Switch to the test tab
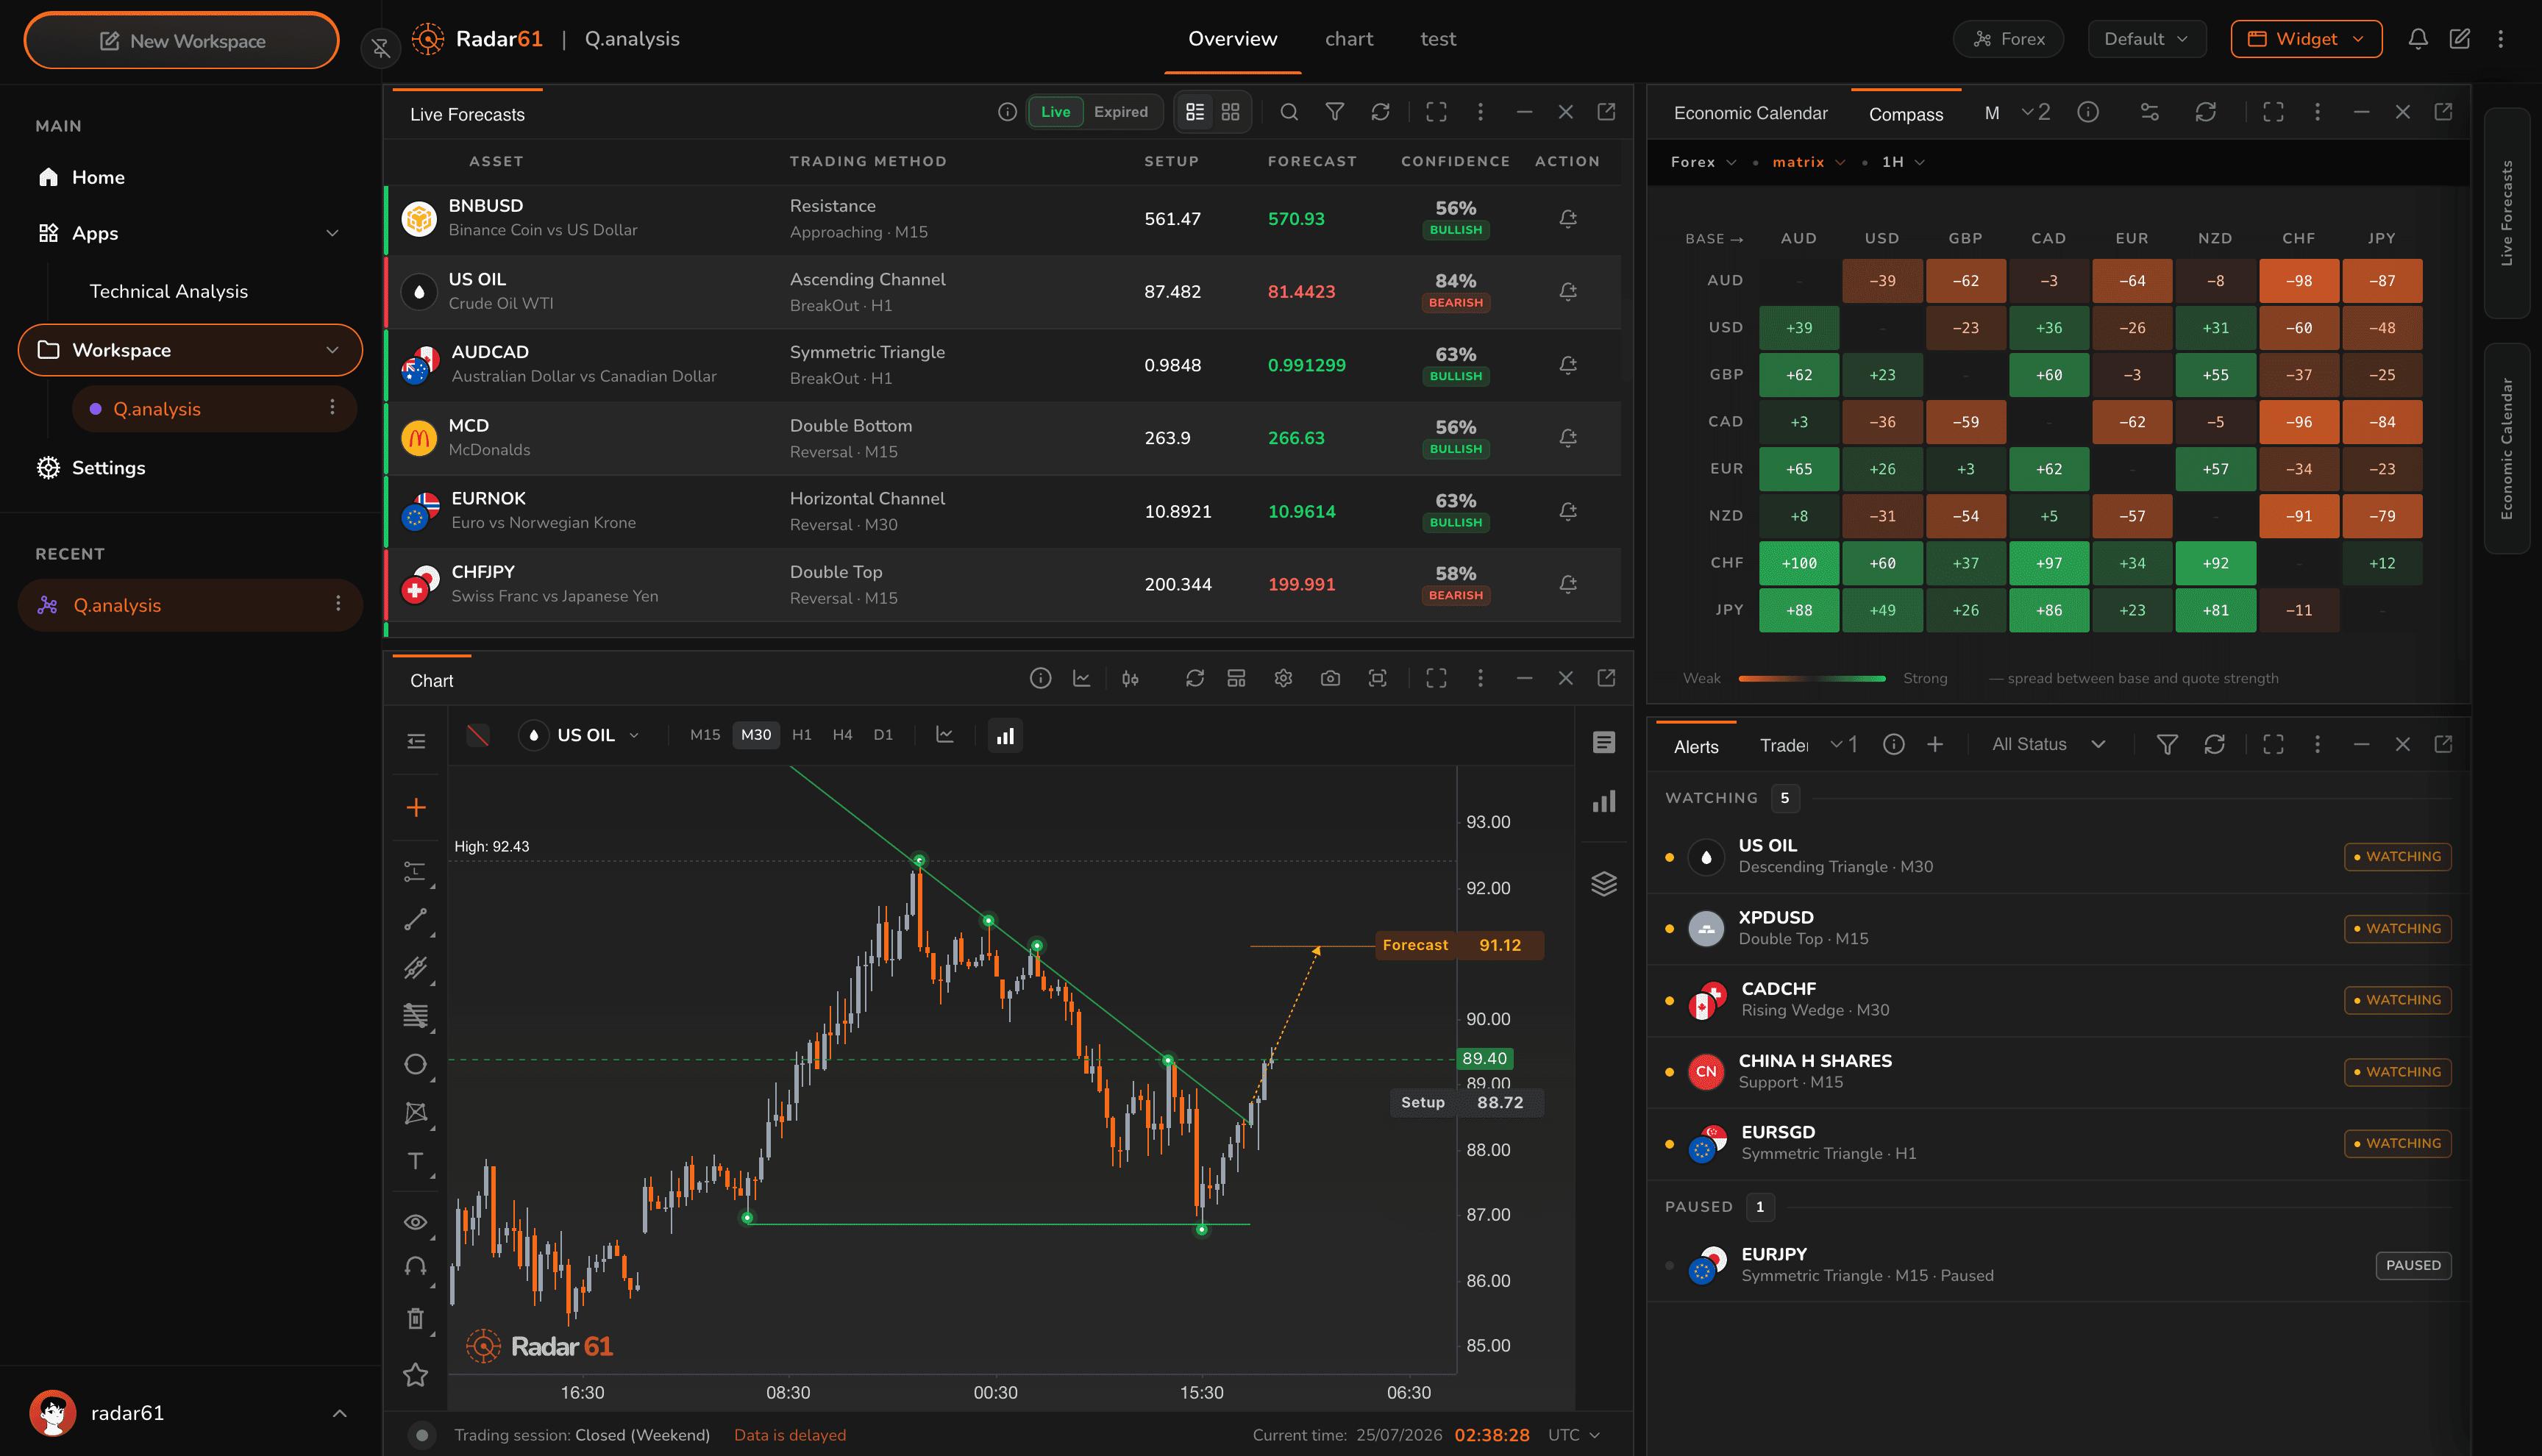The height and width of the screenshot is (1456, 2542). (x=1438, y=39)
